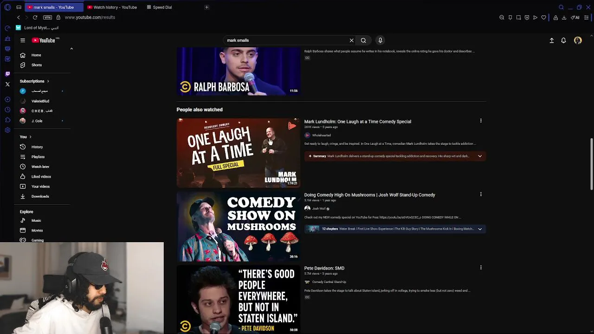Open the sidebar history clock icon
594x334 pixels.
(x=7, y=109)
